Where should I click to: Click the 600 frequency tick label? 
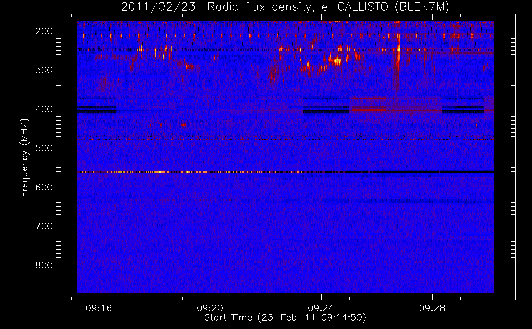[44, 187]
